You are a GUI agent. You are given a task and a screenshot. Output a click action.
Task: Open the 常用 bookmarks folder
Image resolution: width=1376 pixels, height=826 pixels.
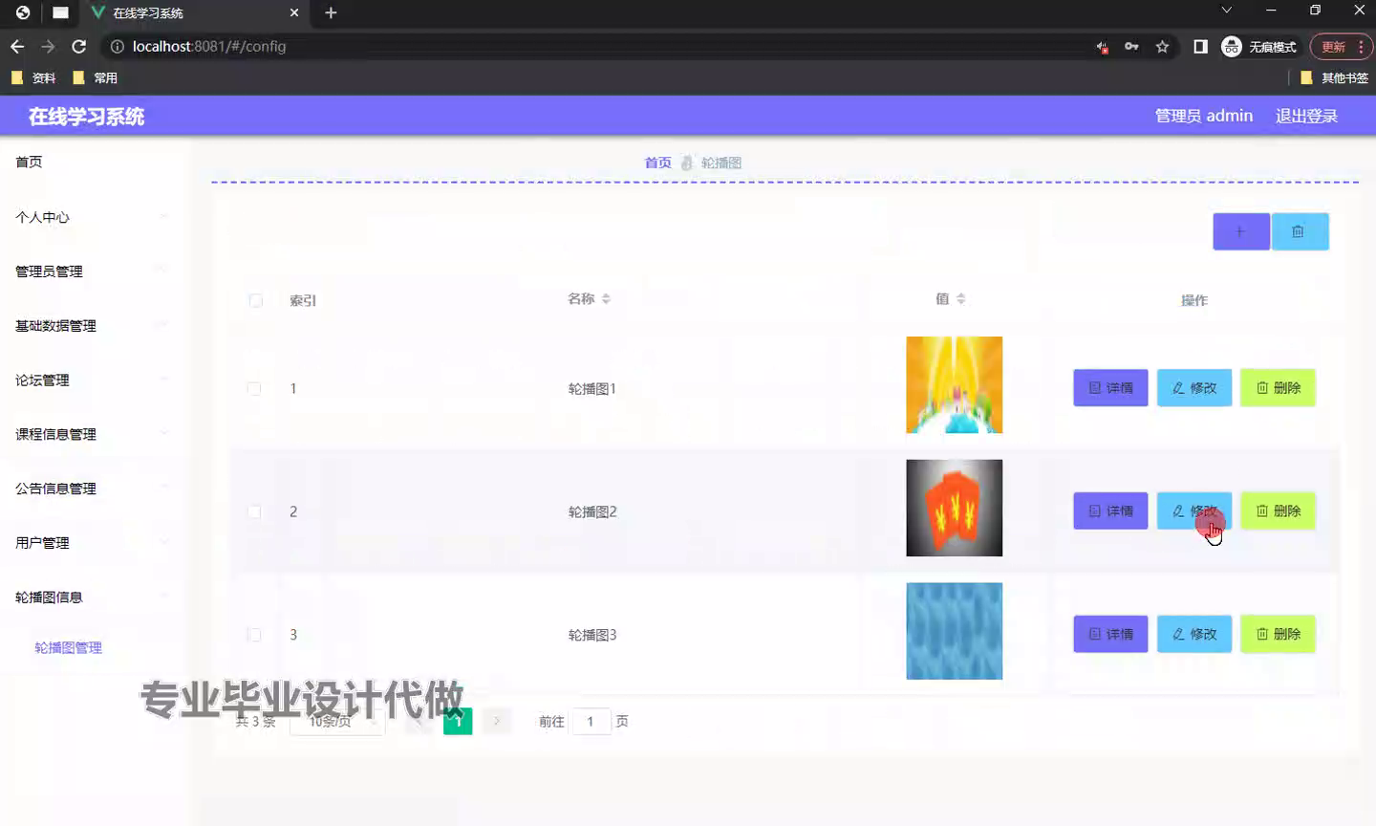96,77
